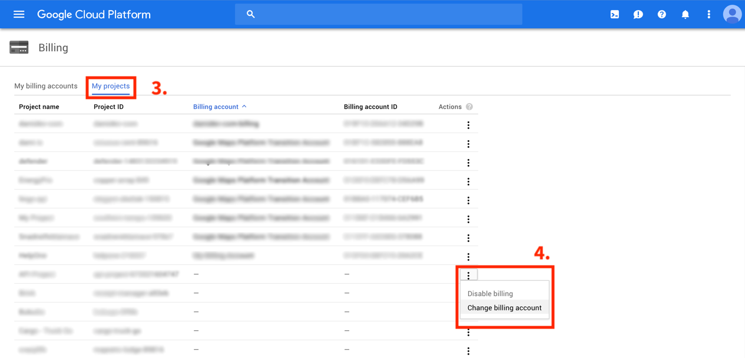Screen dimensions: 745x358
Task: Click the blue Billing account header link
Action: [x=216, y=107]
